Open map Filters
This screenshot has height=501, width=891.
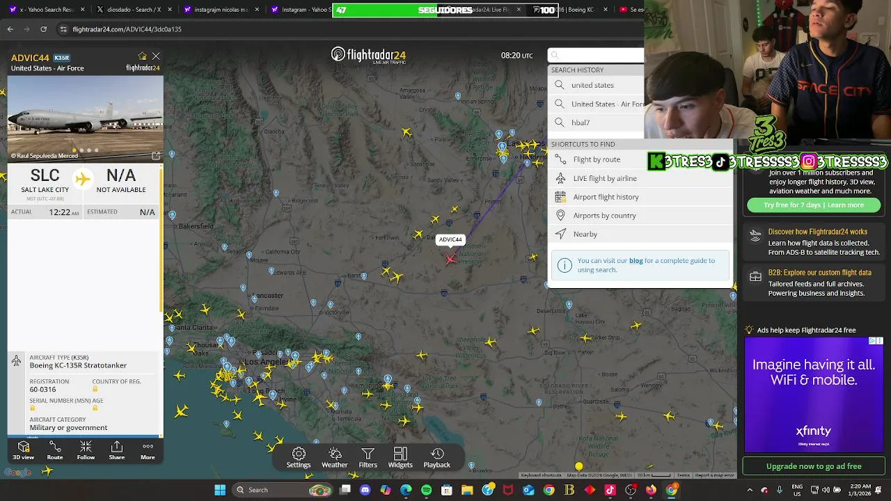(368, 458)
